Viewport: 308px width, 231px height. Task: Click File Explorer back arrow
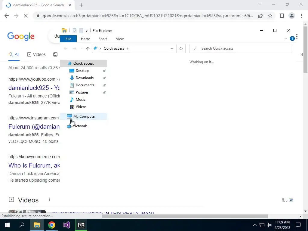(66, 48)
